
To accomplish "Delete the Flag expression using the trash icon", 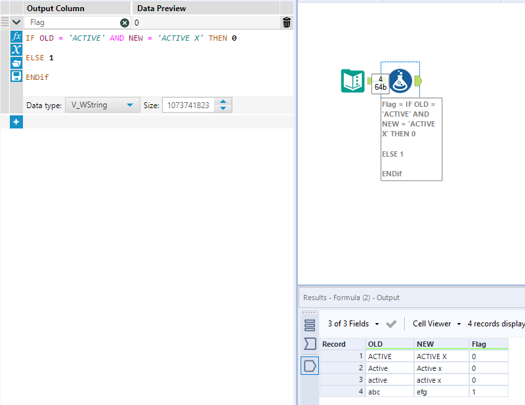I will click(286, 22).
